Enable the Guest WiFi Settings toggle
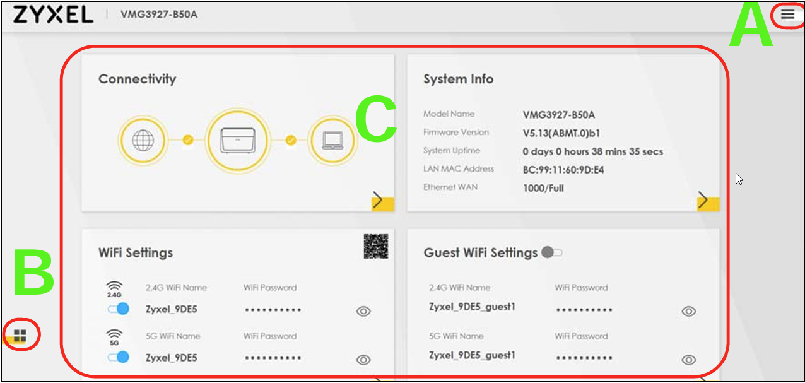The width and height of the screenshot is (805, 383). [x=551, y=252]
